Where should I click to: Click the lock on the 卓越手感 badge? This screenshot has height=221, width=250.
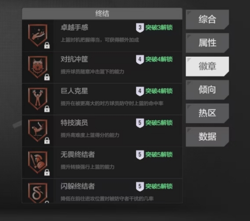[47, 45]
